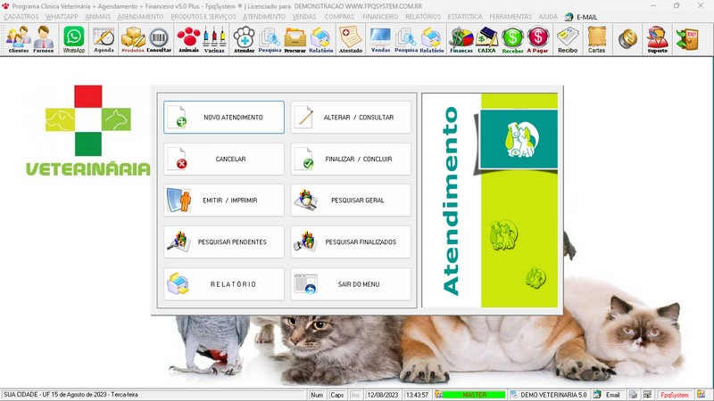Open Pesquisa icon next to Vendas
Image resolution: width=714 pixels, height=401 pixels.
coord(406,39)
